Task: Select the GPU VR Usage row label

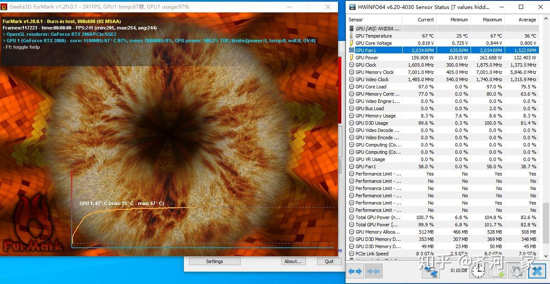Action: coord(370,159)
